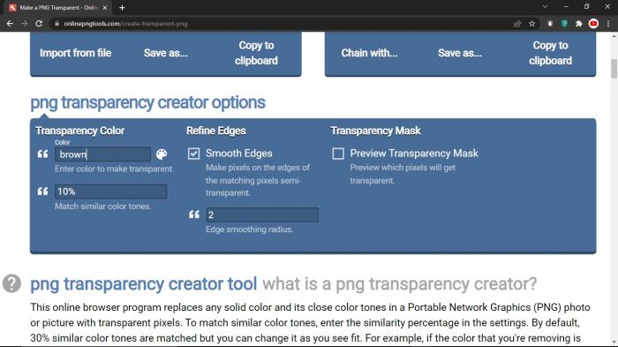Open a new browser tab
618x347 pixels.
(122, 7)
